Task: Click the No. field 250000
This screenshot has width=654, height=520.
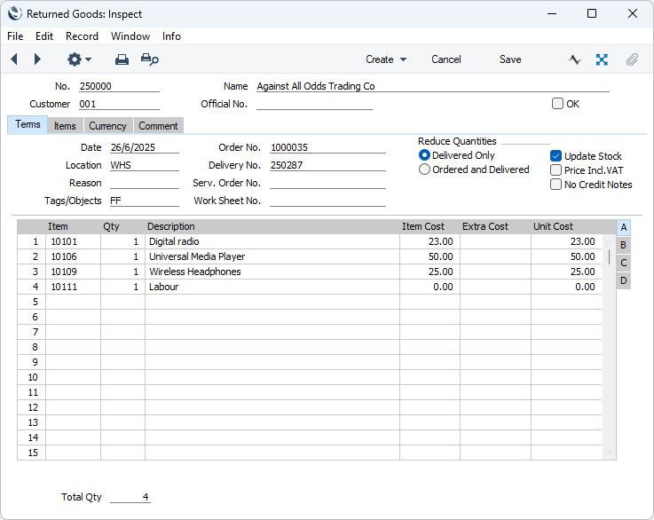Action: point(119,86)
